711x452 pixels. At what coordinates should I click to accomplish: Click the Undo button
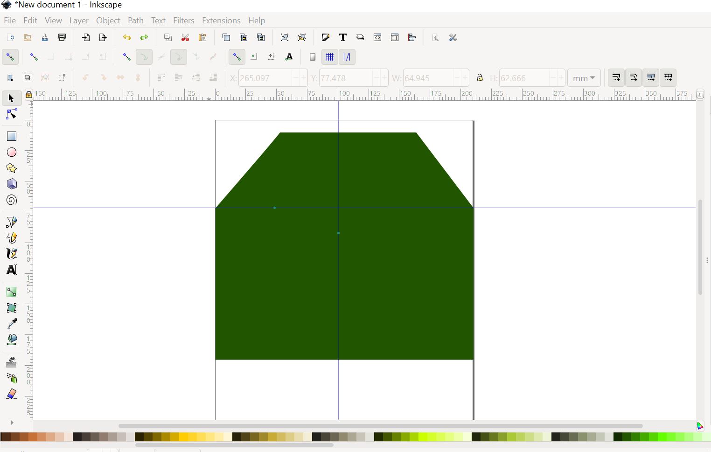[x=127, y=38]
